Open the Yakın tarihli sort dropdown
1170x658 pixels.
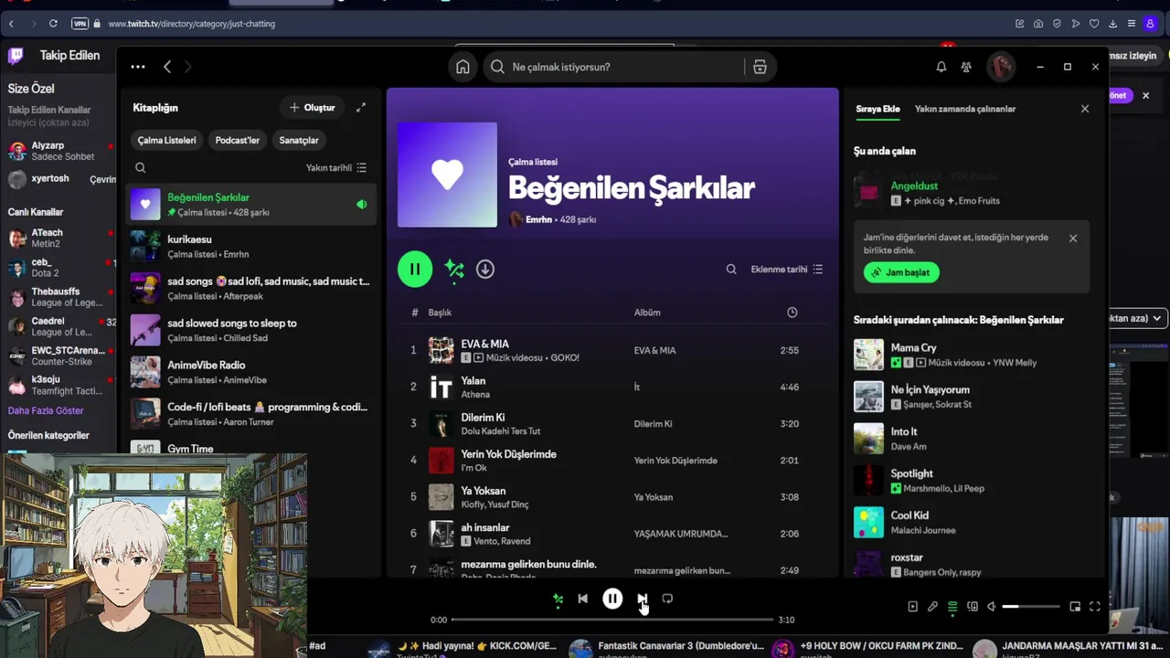pos(336,168)
